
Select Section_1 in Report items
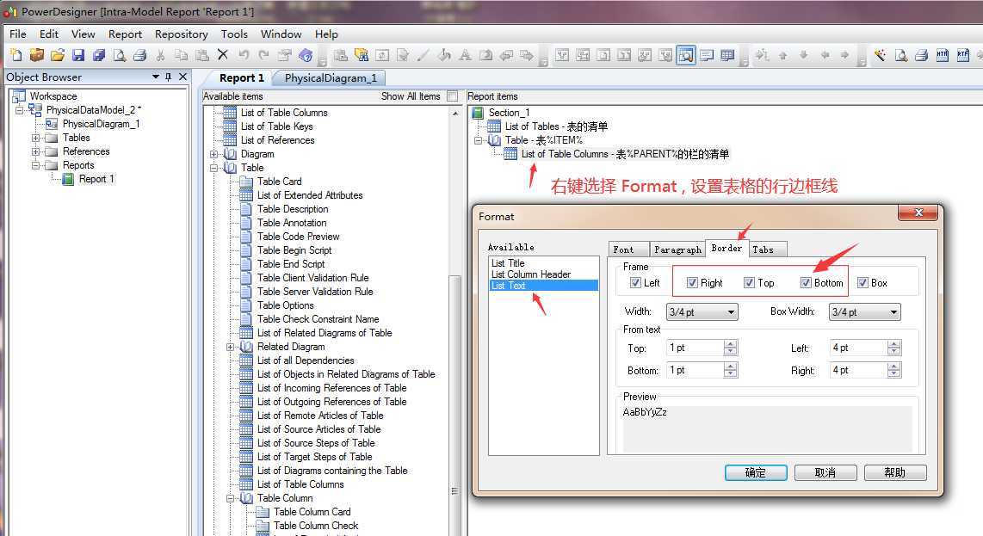pyautogui.click(x=509, y=113)
